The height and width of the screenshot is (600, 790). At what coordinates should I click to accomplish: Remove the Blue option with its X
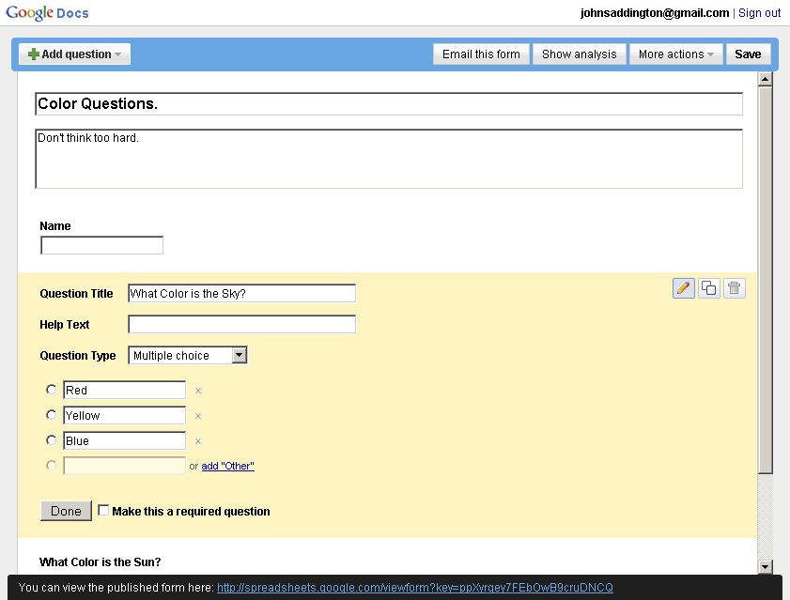[x=198, y=441]
